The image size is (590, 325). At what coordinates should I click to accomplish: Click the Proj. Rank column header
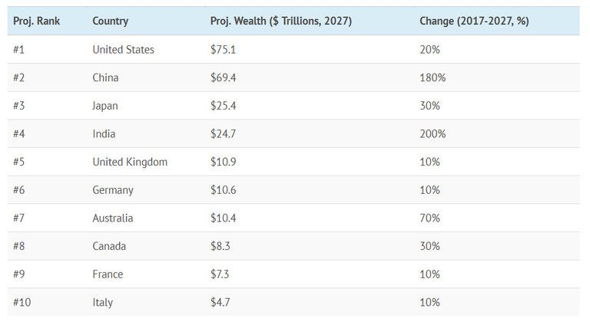[x=37, y=21]
